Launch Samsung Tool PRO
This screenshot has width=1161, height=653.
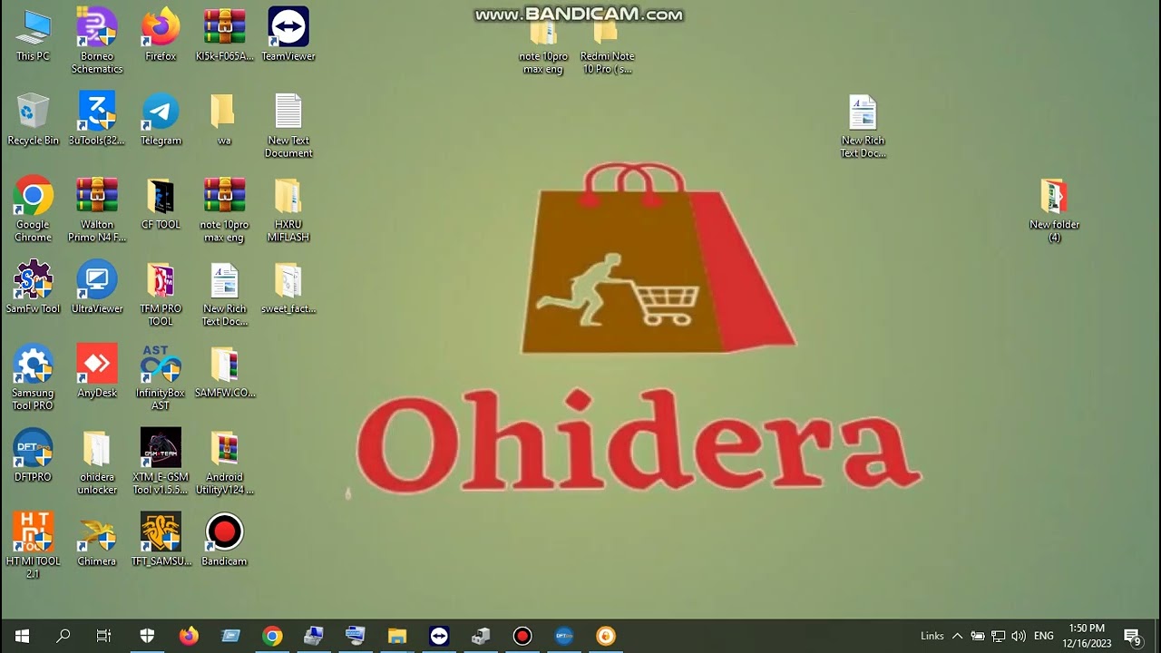pos(33,378)
